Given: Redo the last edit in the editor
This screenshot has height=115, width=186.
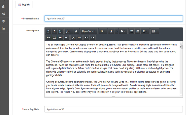Looking at the screenshot, I should click(x=93, y=38).
